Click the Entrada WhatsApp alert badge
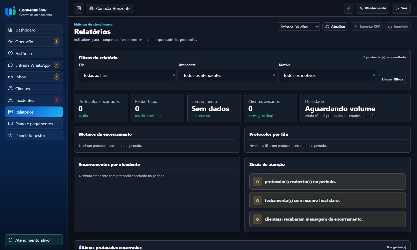Viewport: 417px width, 250px height. 57,65
